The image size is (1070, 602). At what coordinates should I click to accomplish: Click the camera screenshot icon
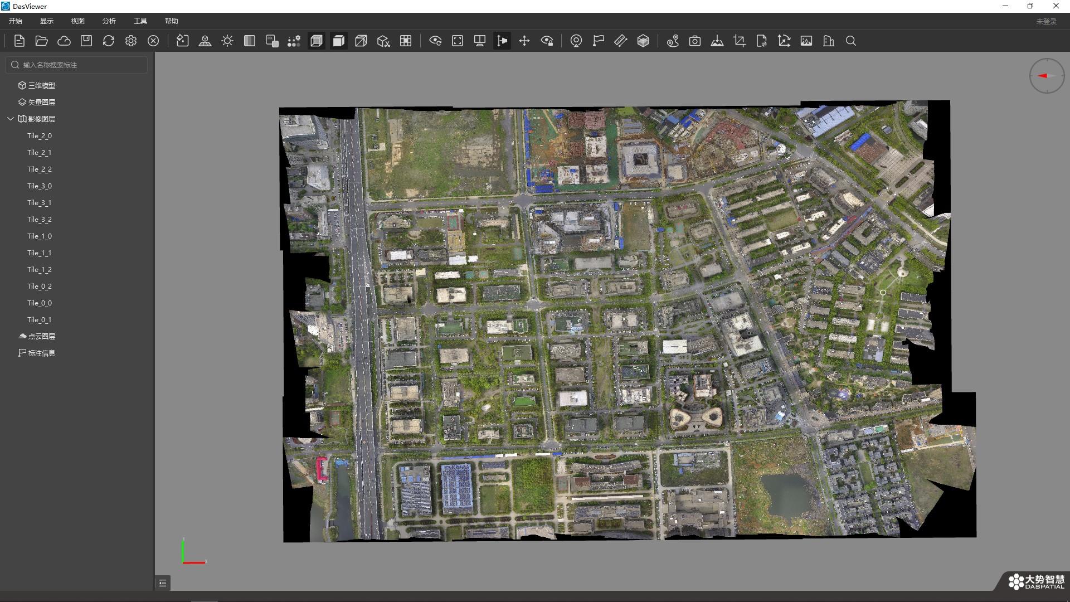[695, 41]
